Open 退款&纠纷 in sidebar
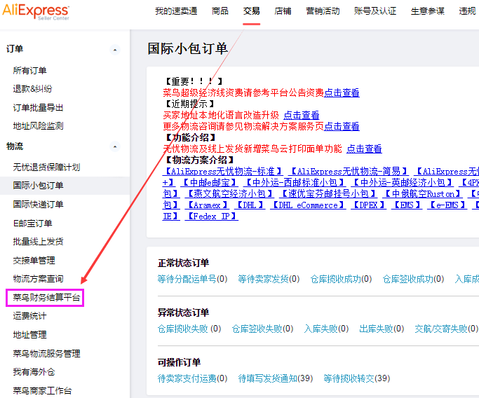The image size is (479, 398). tap(32, 89)
